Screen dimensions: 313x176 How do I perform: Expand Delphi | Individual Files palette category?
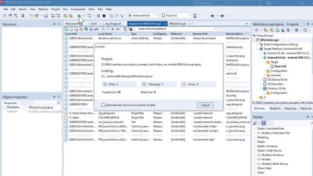click(255, 129)
